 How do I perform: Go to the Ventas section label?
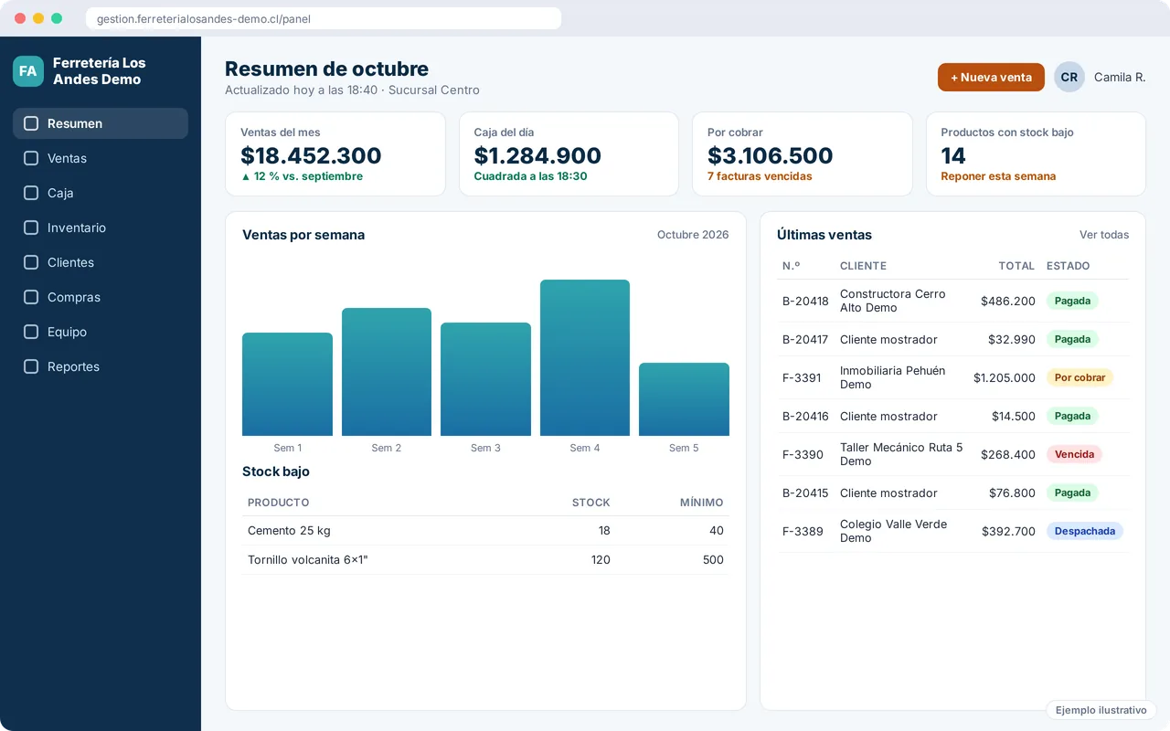coord(67,158)
